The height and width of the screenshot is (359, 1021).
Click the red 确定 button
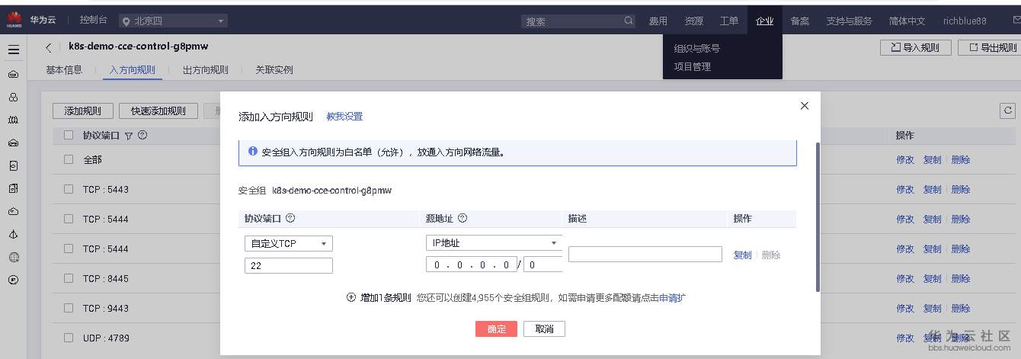pos(496,329)
